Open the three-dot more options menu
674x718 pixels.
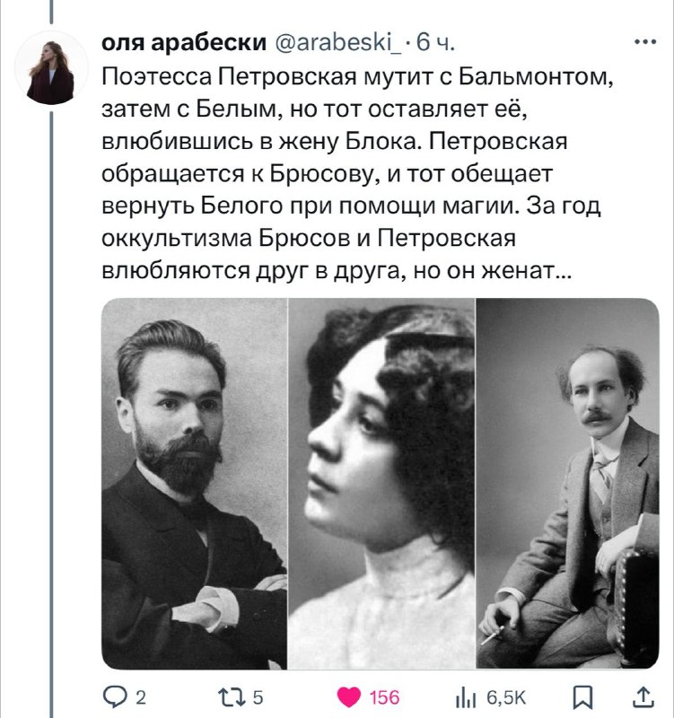[646, 42]
